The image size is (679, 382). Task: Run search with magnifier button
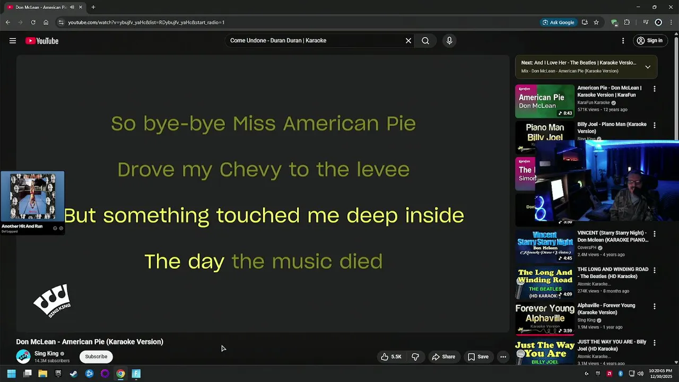point(425,41)
